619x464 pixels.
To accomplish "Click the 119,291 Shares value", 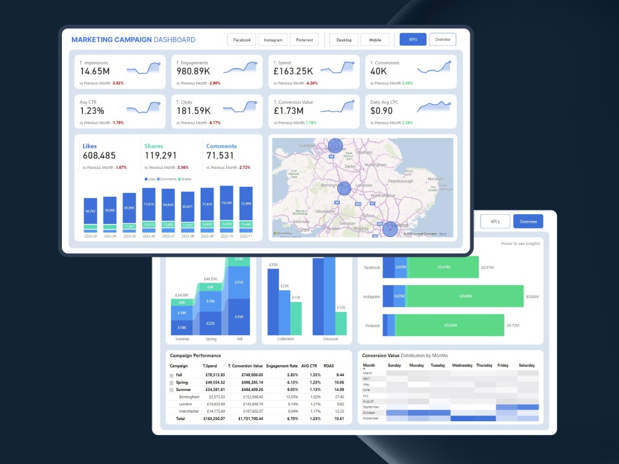I will tap(160, 156).
